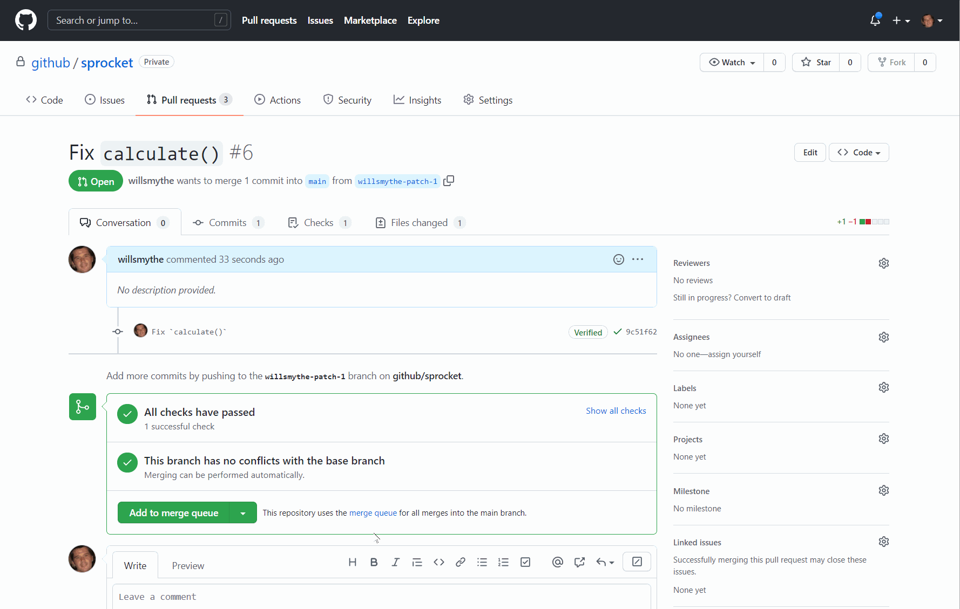Open the Code dropdown button

[858, 153]
